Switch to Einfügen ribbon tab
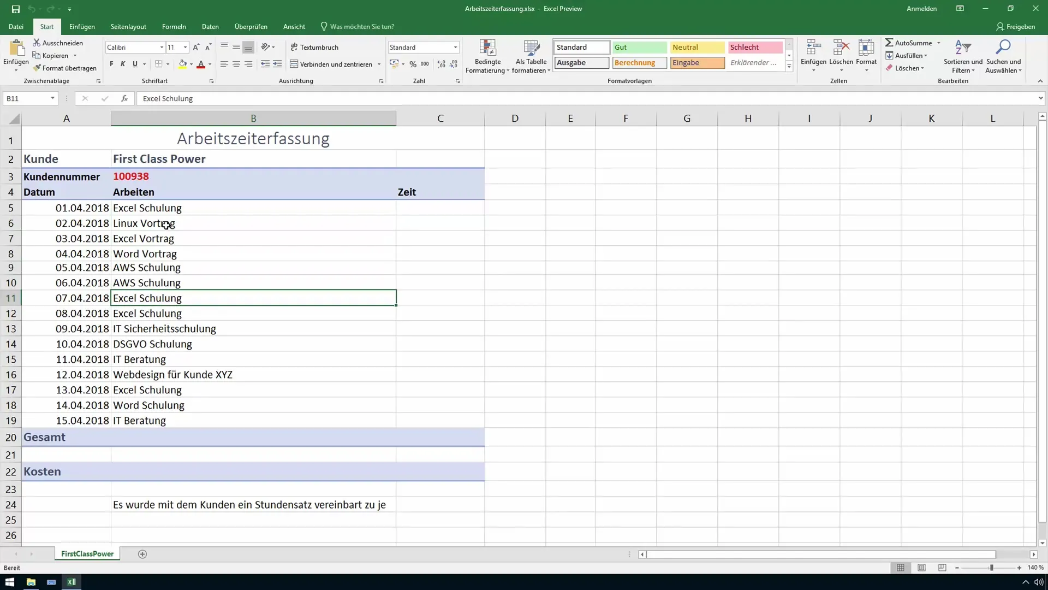Viewport: 1048px width, 590px height. click(82, 27)
